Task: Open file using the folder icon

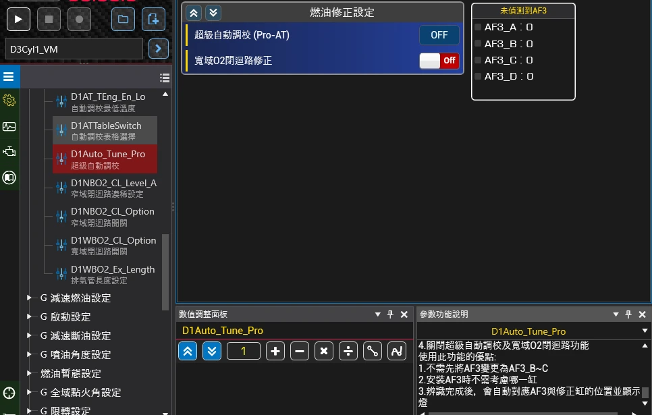Action: (123, 19)
